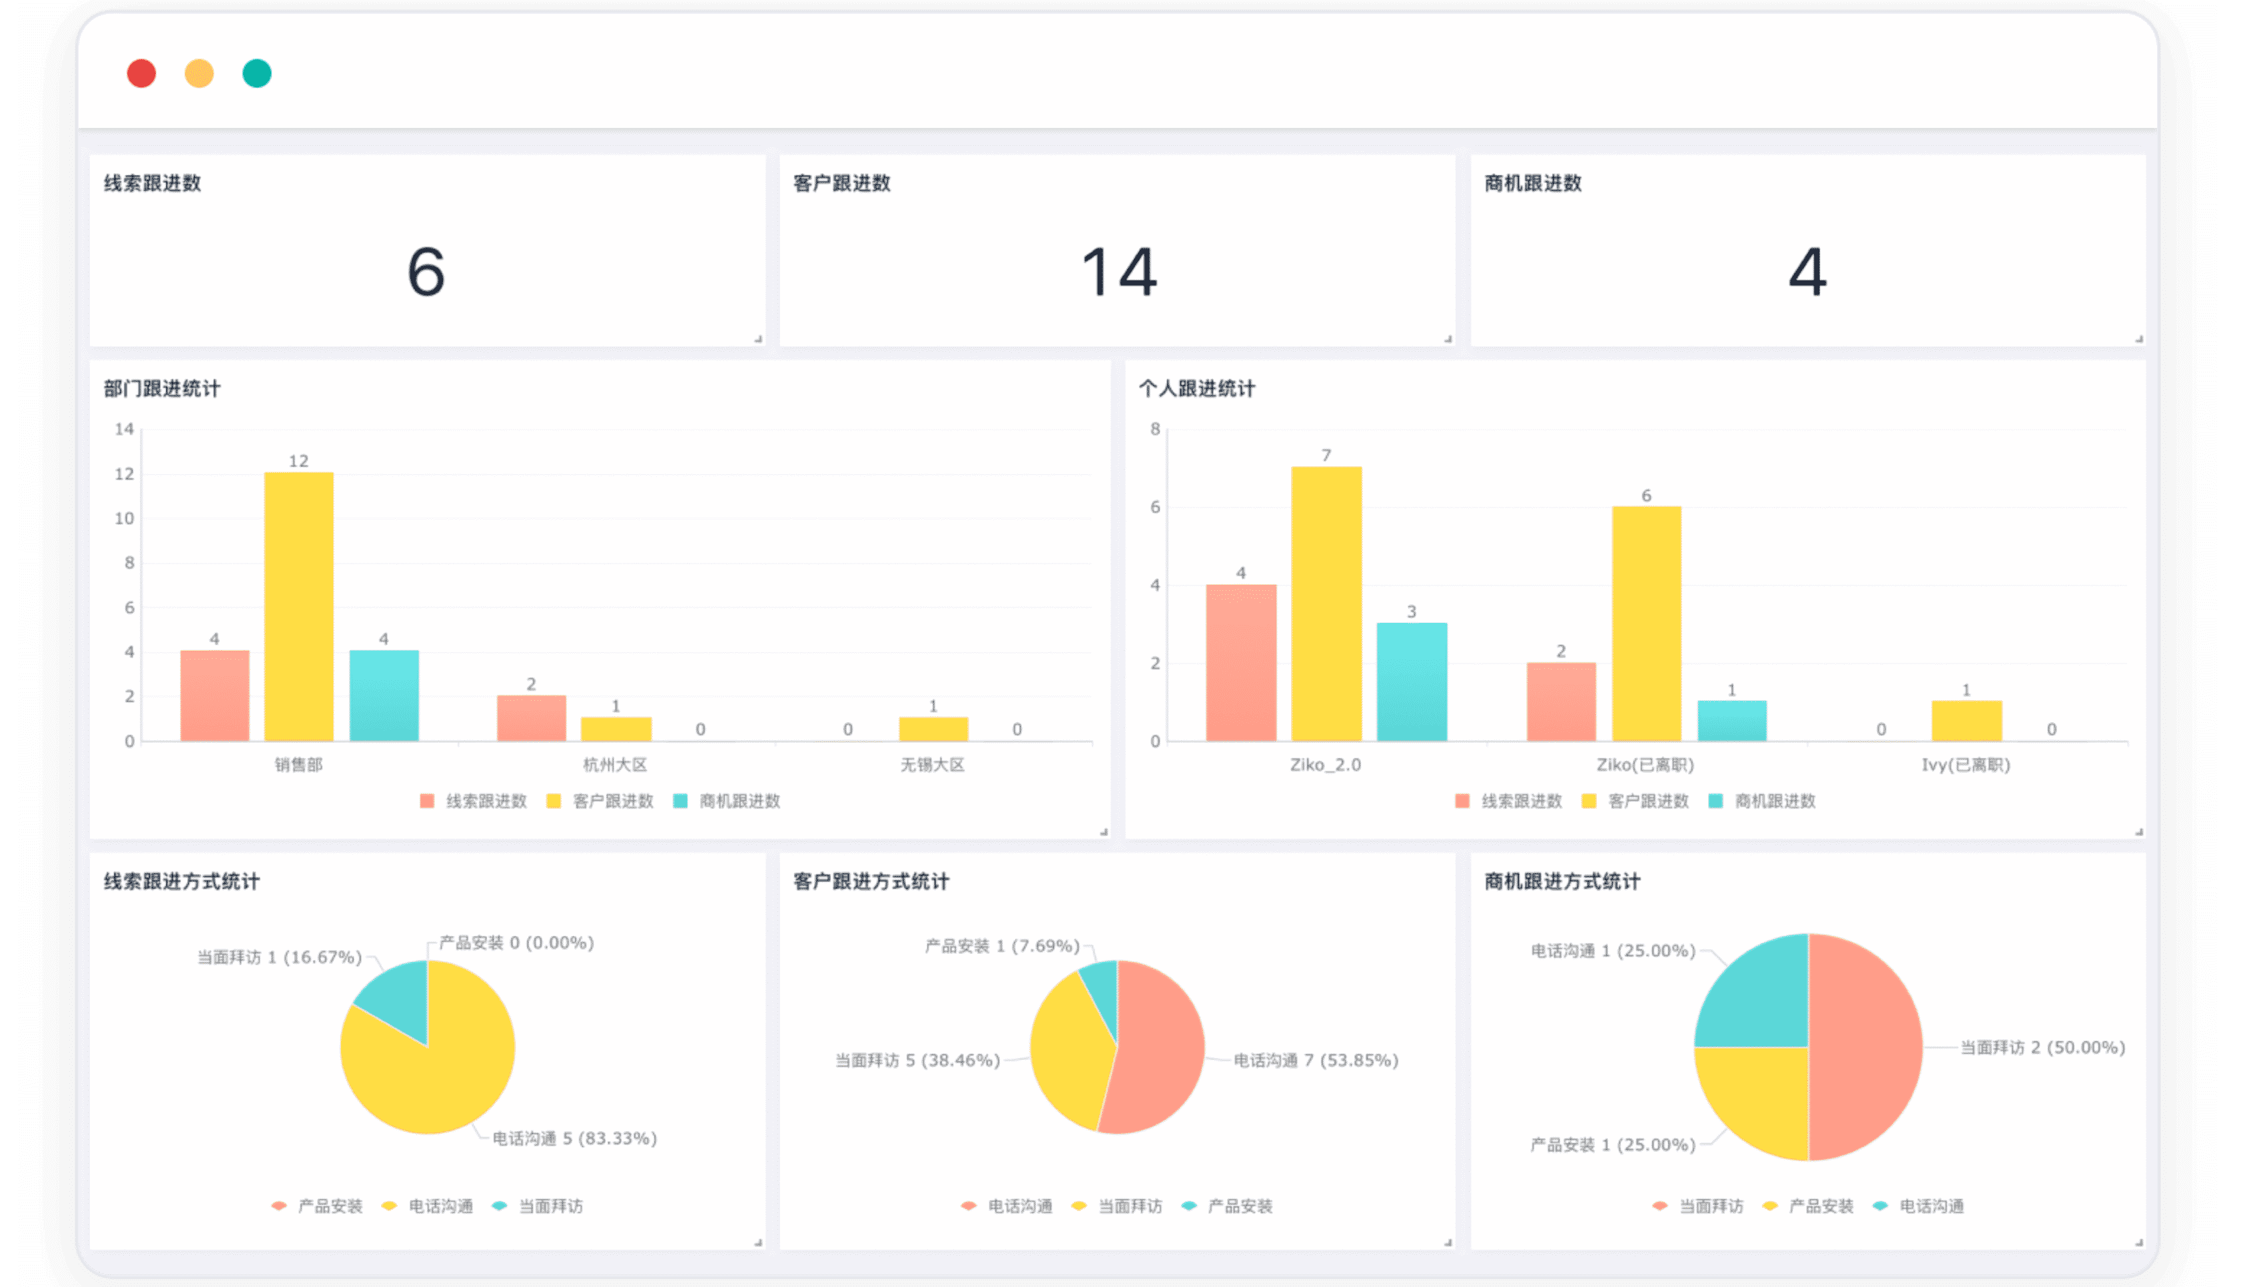
Task: Click resize handle of 个人跟进统计 chart
Action: tap(2139, 832)
